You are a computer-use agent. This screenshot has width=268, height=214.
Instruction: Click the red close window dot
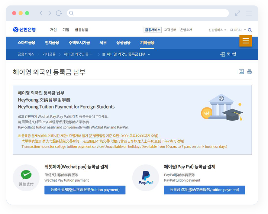click(14, 13)
